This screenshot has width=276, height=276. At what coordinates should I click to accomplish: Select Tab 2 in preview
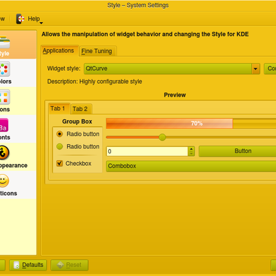click(81, 109)
